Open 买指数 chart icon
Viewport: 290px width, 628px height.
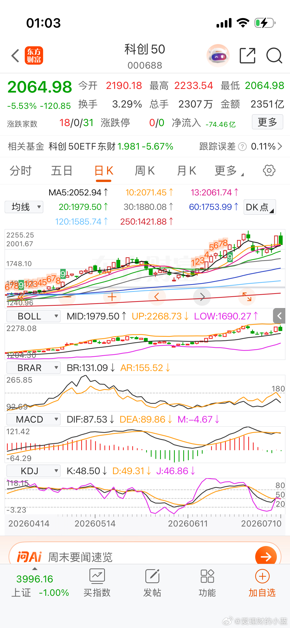click(x=97, y=576)
